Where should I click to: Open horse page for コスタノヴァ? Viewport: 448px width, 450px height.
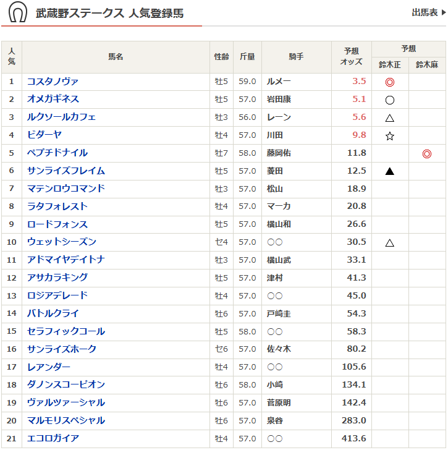[x=53, y=82]
